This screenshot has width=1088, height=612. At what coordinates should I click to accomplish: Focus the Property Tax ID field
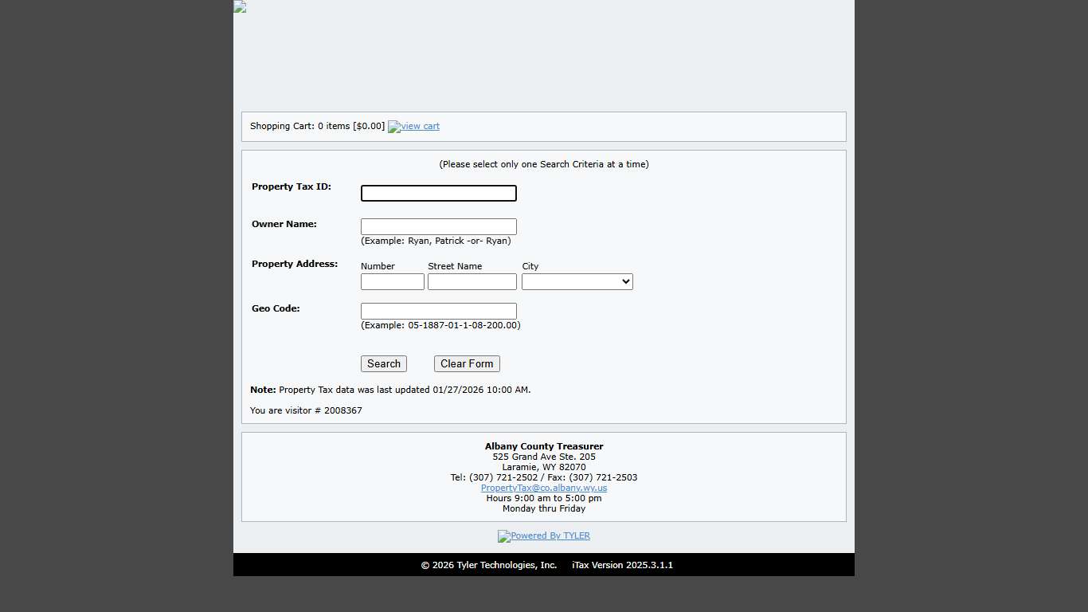click(438, 194)
